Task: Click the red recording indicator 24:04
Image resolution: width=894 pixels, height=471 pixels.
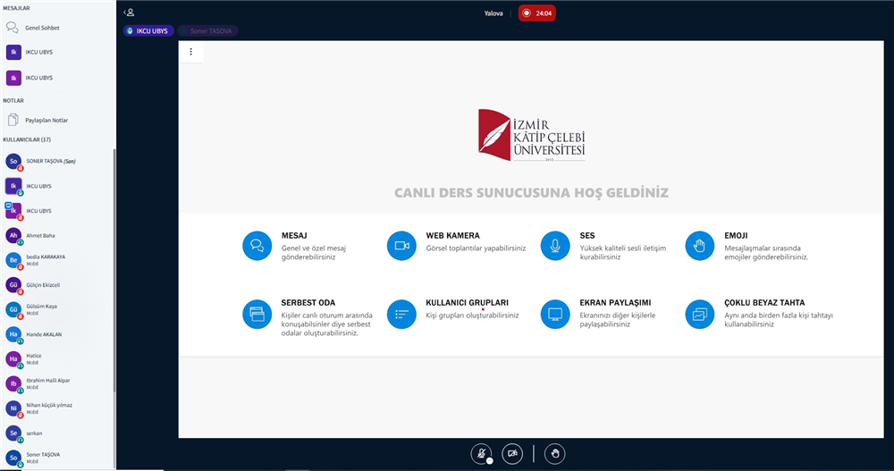Action: (537, 13)
